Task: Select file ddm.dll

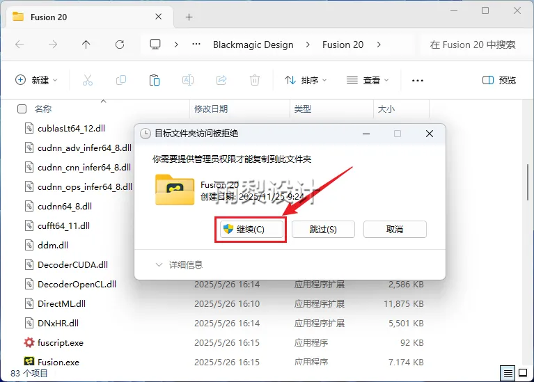Action: 53,245
